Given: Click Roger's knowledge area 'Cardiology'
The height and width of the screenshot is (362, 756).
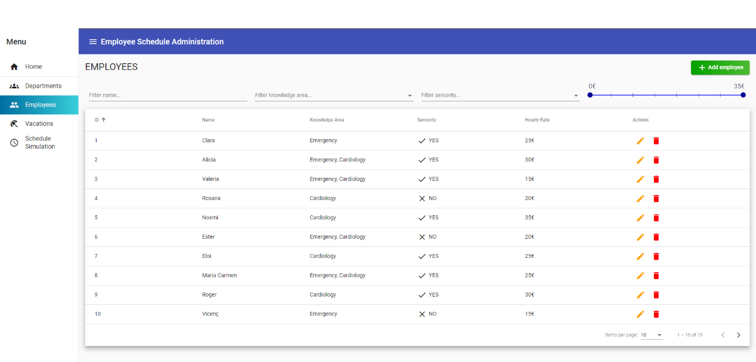Looking at the screenshot, I should (323, 295).
